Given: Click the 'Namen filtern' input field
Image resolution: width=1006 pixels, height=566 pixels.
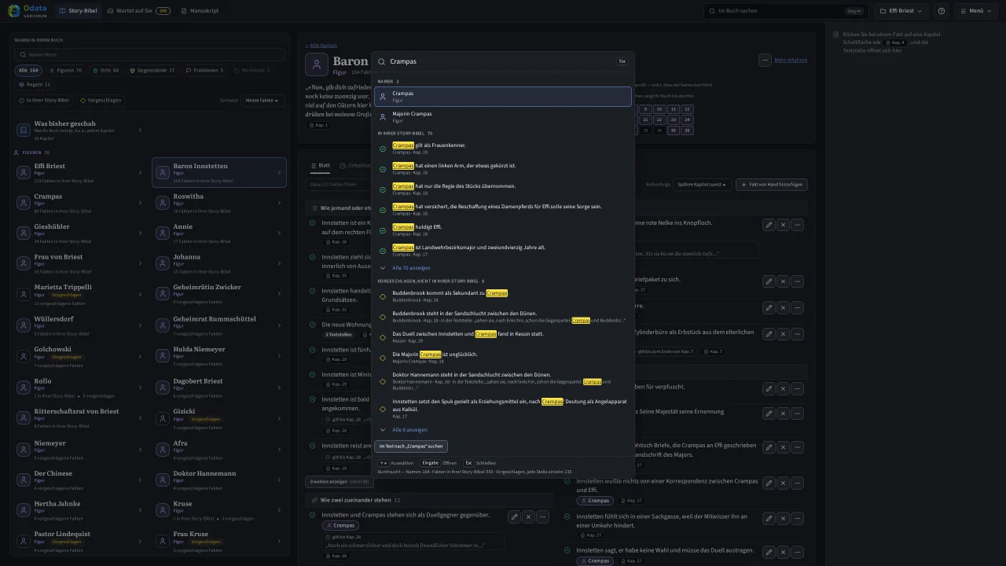Looking at the screenshot, I should pyautogui.click(x=149, y=55).
